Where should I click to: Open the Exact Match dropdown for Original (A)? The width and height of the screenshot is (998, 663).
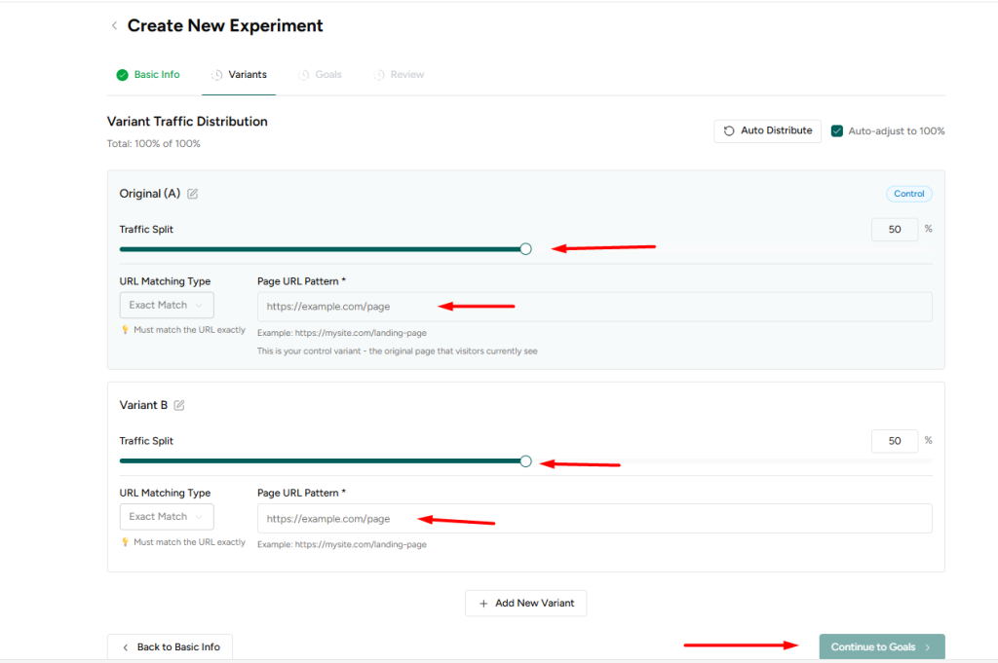(x=166, y=305)
